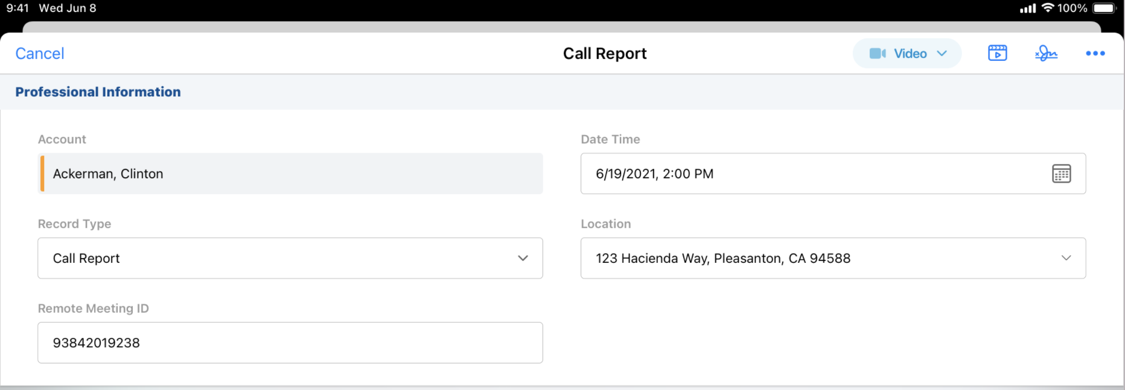Screen dimensions: 1125x390
Task: Click the Remote Meeting ID input field
Action: [290, 343]
